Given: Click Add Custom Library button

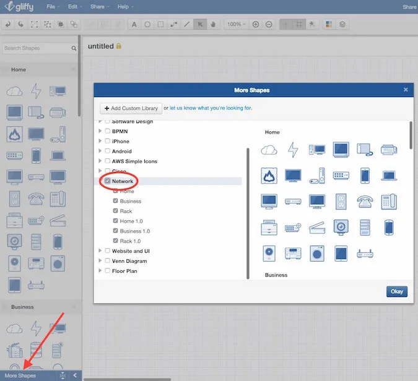Looking at the screenshot, I should [131, 108].
